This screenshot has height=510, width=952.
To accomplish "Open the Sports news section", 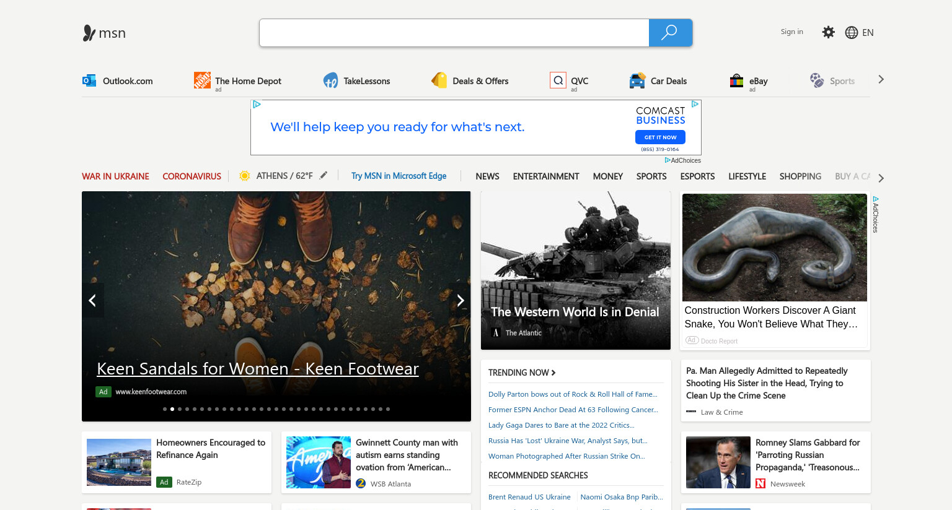I will [651, 176].
